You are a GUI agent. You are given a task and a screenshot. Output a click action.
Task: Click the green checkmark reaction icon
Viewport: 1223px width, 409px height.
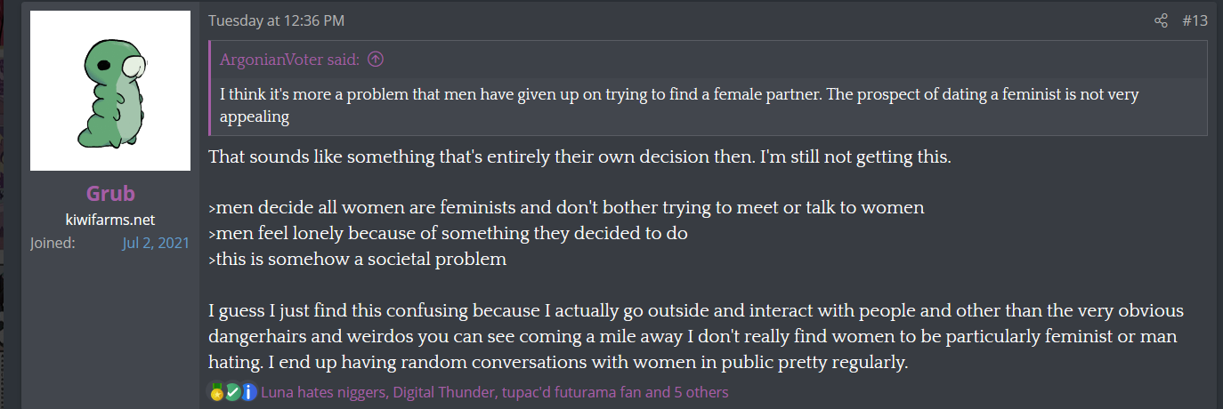pos(232,392)
